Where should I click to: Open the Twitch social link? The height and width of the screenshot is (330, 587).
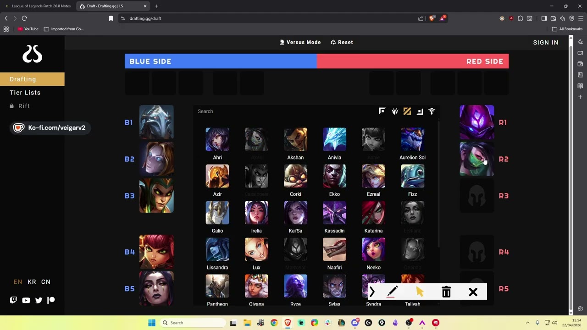[13, 300]
